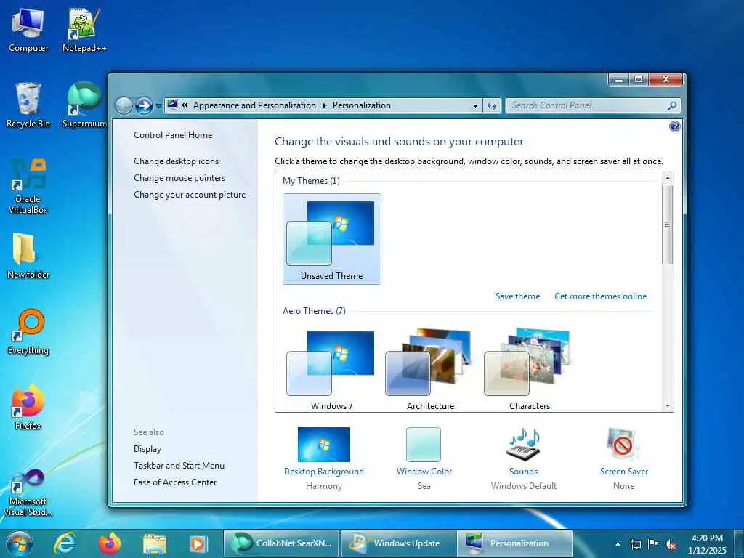The image size is (744, 558).
Task: Select the Microsoft Visual Studio shortcut
Action: [28, 493]
